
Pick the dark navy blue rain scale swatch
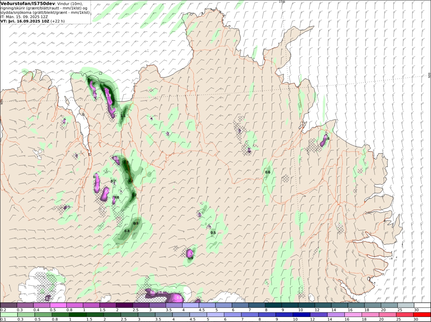point(301,315)
